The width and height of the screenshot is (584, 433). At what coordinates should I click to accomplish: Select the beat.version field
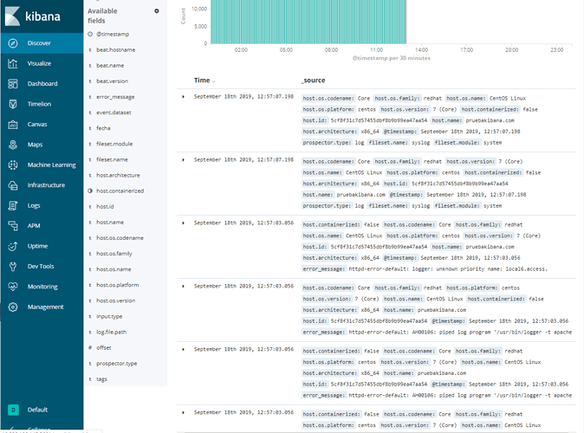pos(112,81)
